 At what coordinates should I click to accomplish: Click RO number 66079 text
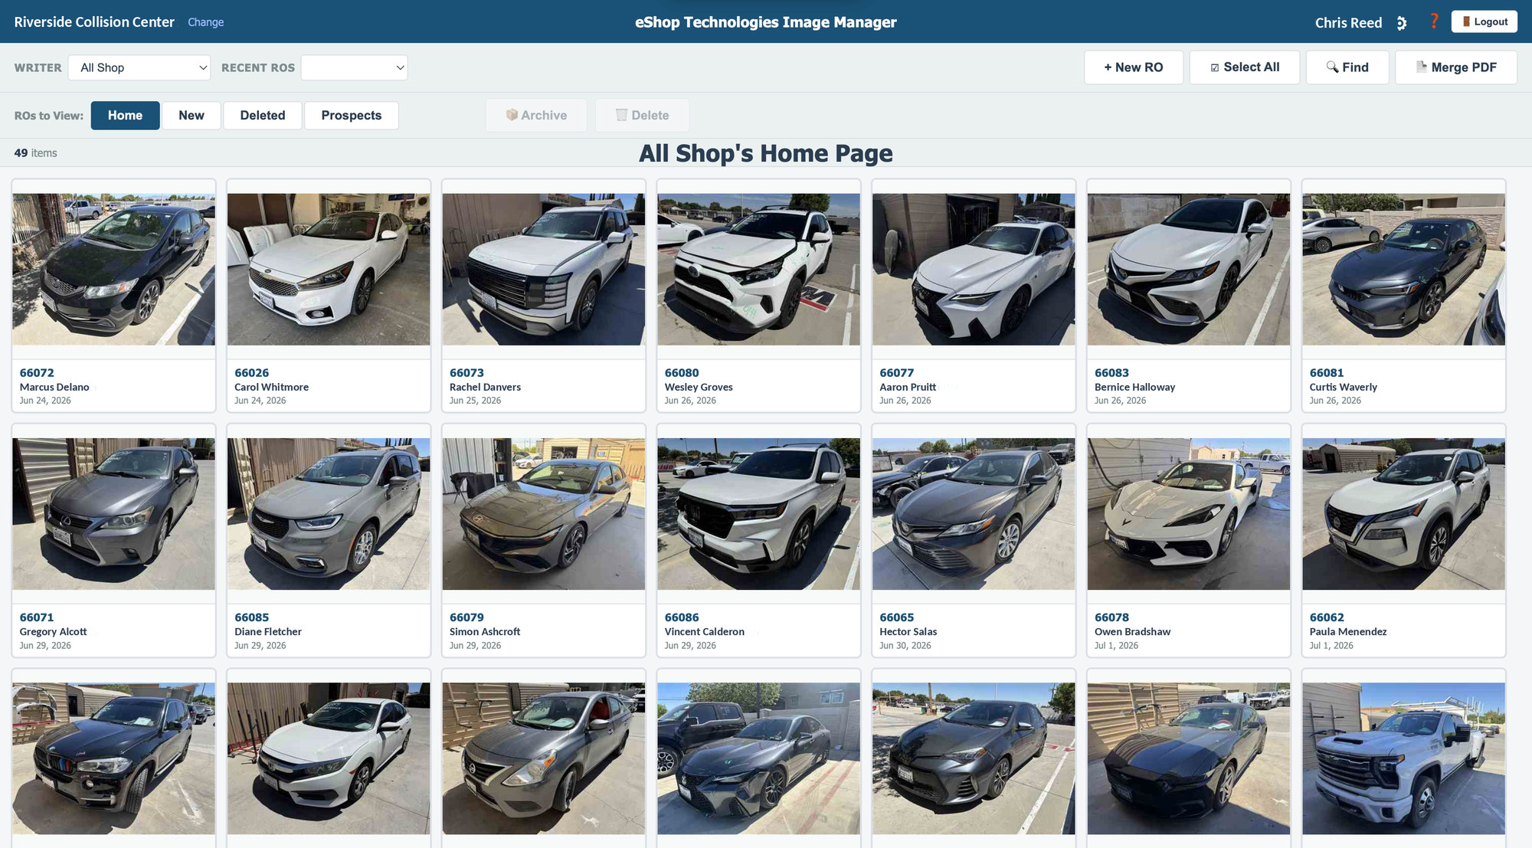[466, 617]
